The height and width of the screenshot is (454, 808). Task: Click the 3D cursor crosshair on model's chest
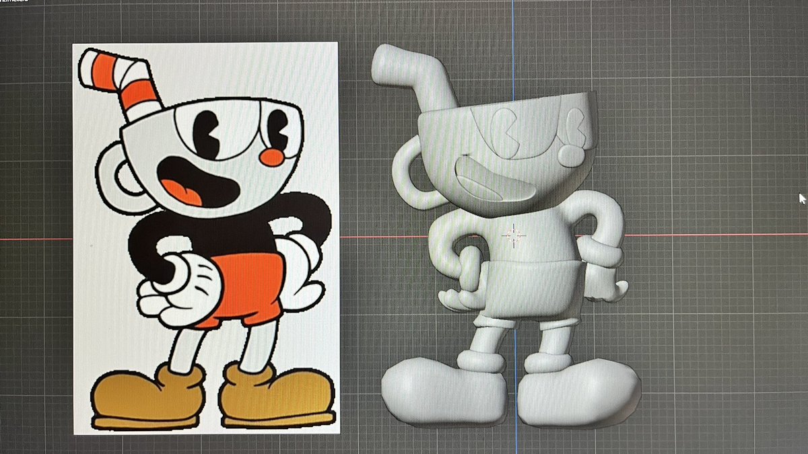513,235
